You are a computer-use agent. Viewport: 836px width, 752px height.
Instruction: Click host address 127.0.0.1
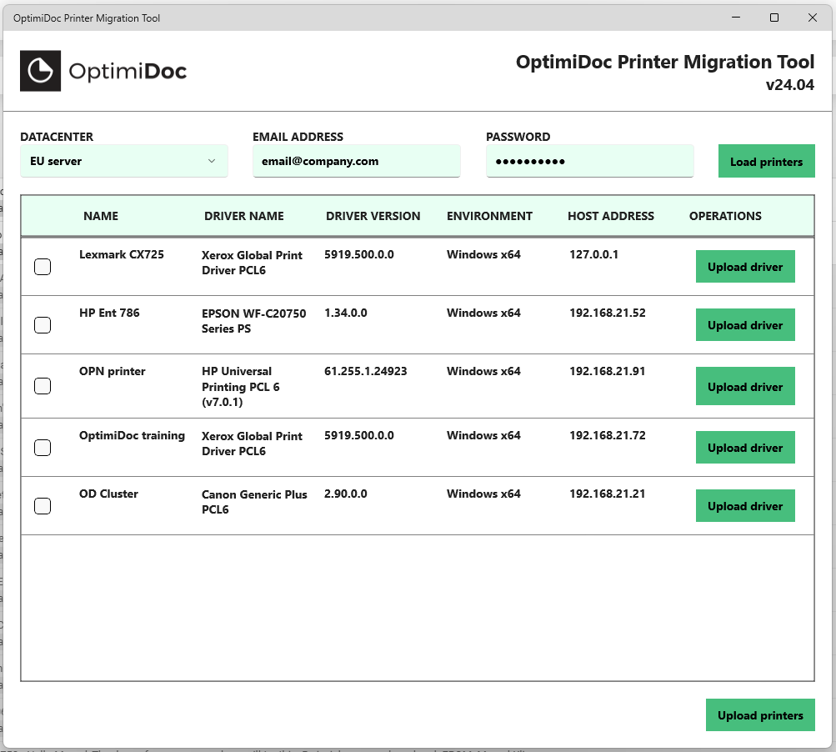pyautogui.click(x=594, y=254)
